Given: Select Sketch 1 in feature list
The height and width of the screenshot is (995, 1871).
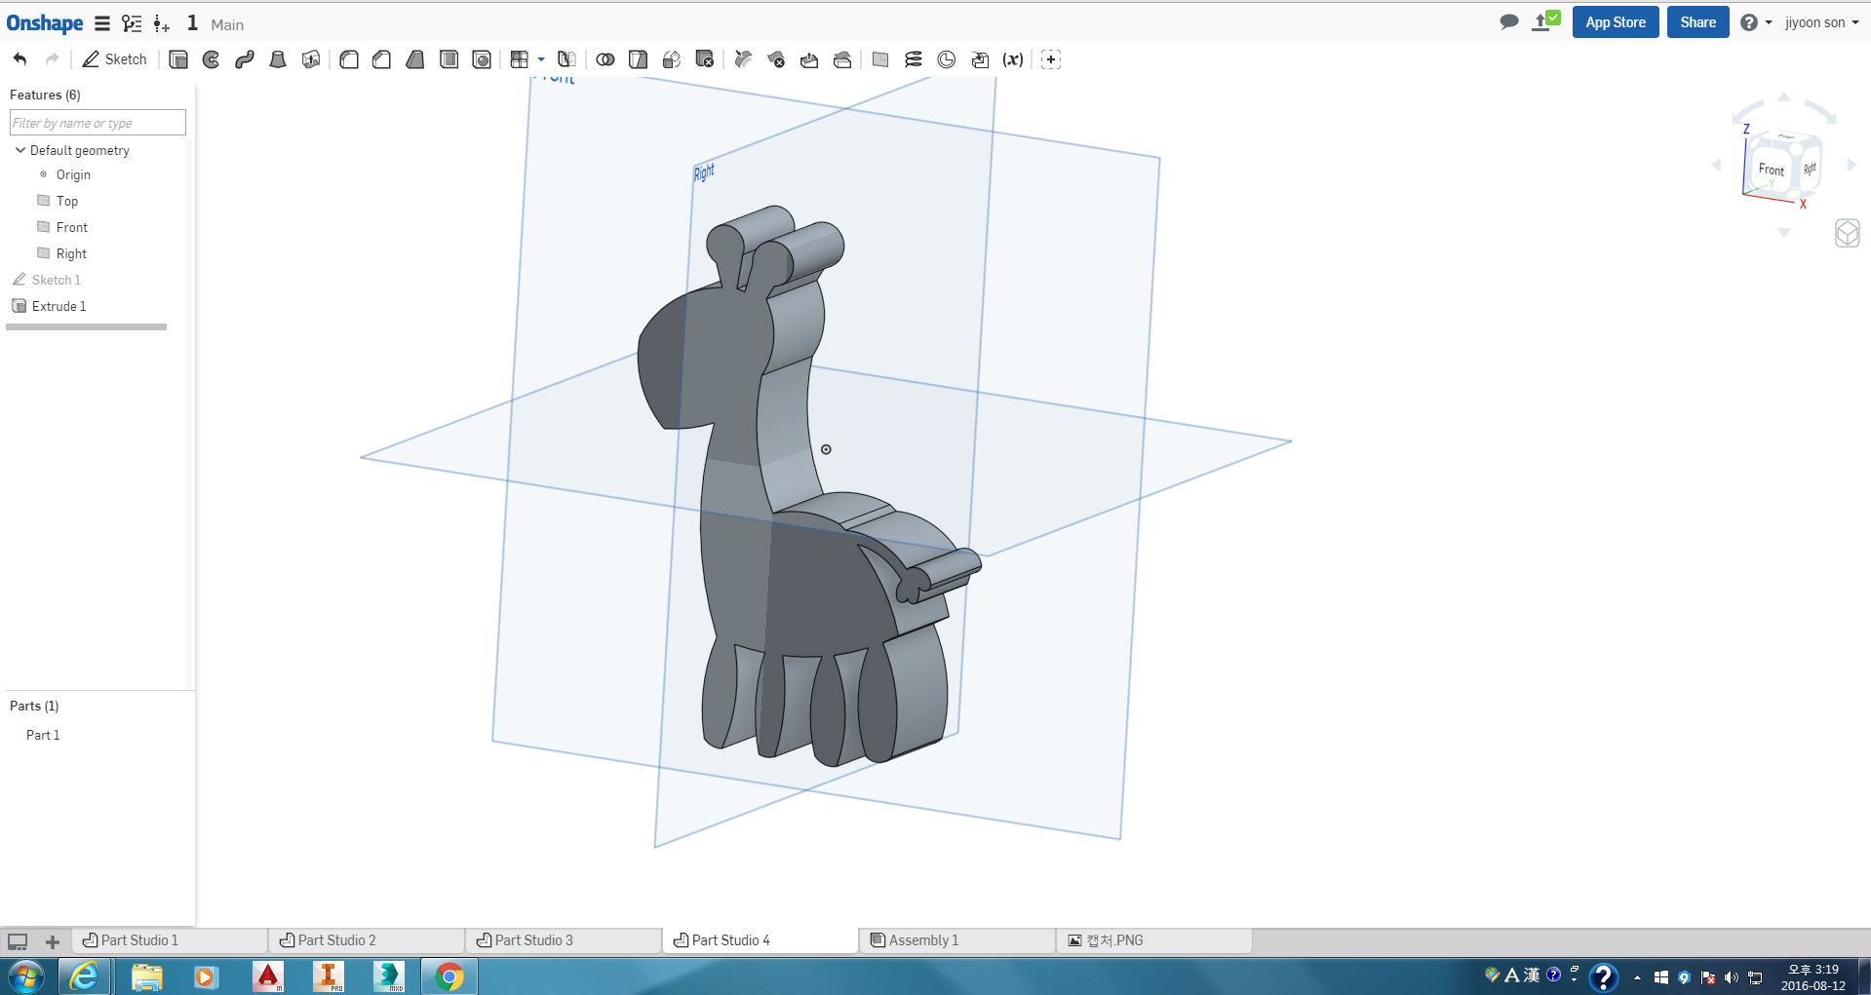Looking at the screenshot, I should (56, 280).
